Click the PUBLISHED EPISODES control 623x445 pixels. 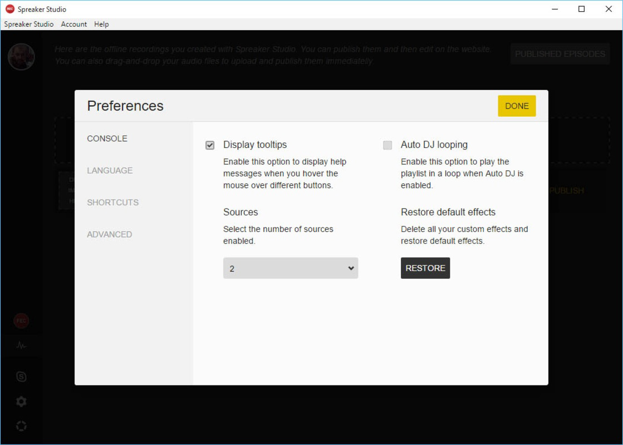[x=560, y=53]
